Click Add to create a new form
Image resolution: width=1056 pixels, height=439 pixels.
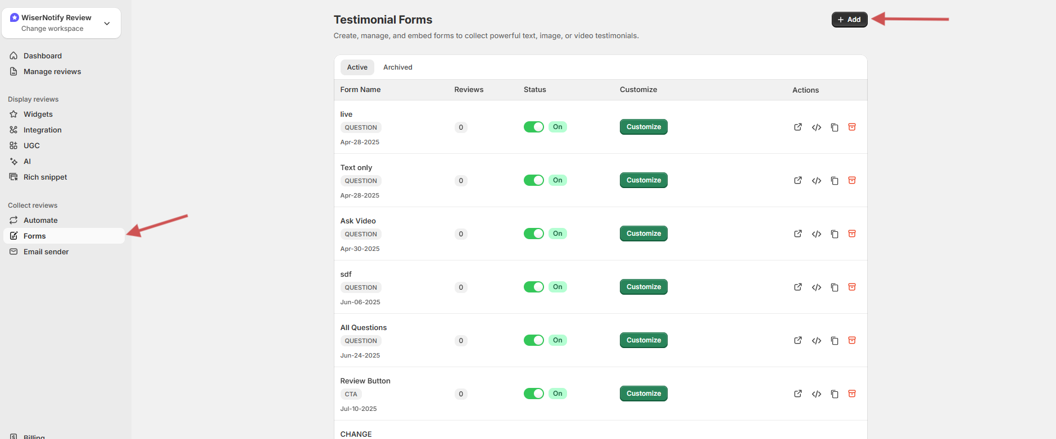(849, 20)
